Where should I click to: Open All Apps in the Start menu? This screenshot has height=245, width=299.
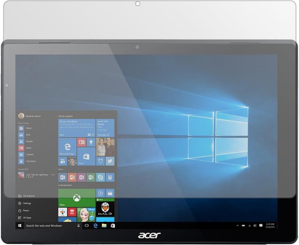tap(25, 218)
